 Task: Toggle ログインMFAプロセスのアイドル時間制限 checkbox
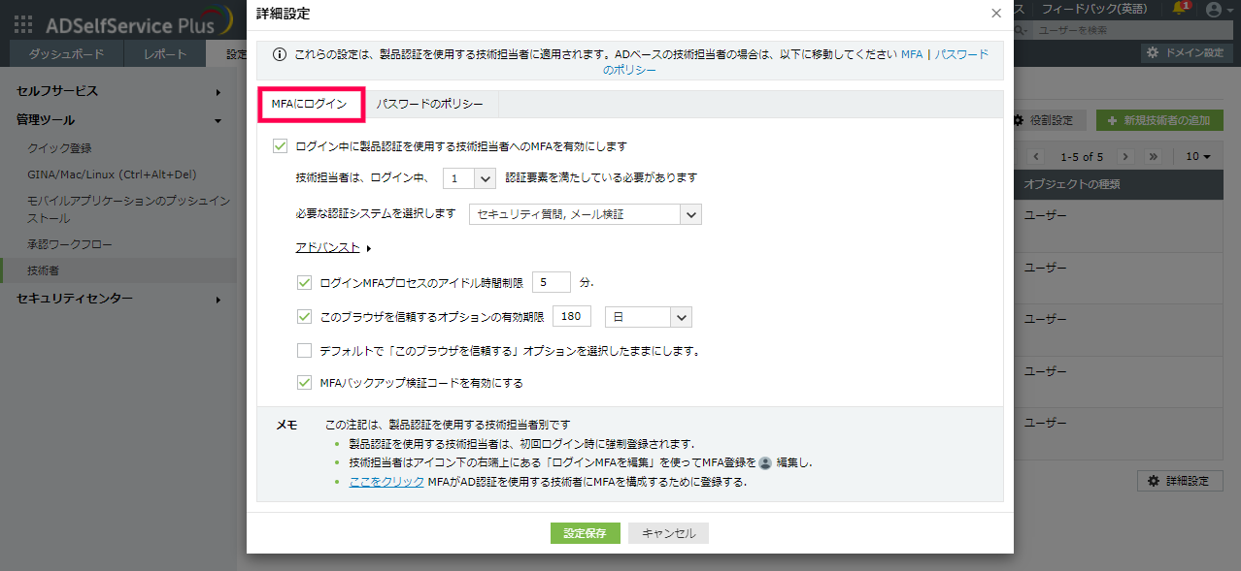tap(304, 283)
